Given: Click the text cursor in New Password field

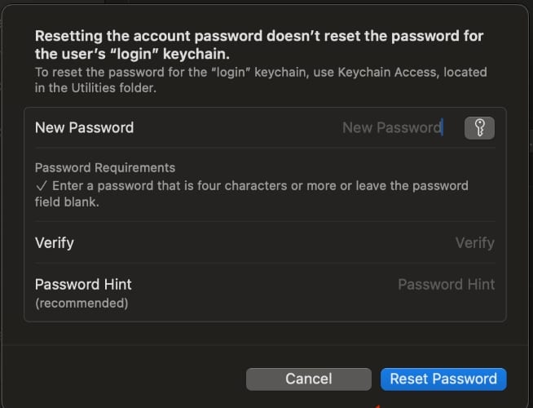Looking at the screenshot, I should [x=443, y=127].
